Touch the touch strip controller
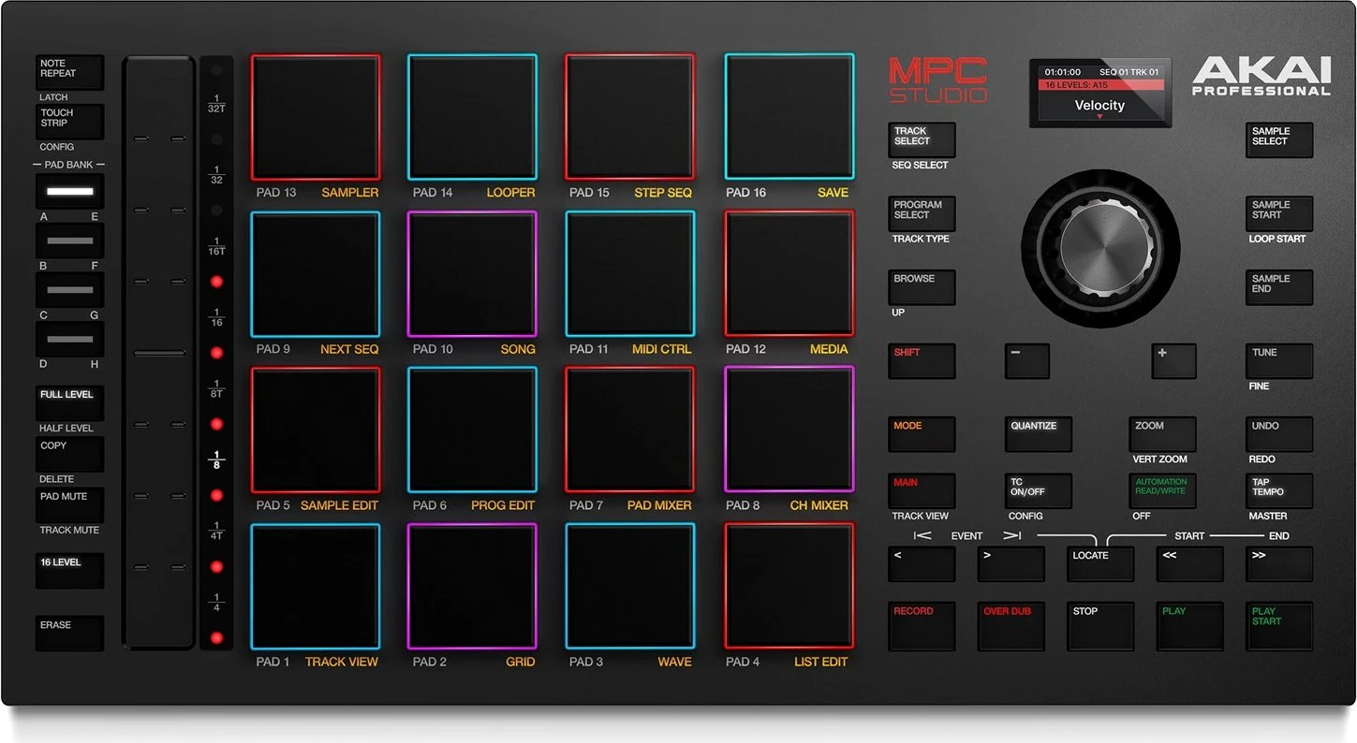 tap(159, 352)
